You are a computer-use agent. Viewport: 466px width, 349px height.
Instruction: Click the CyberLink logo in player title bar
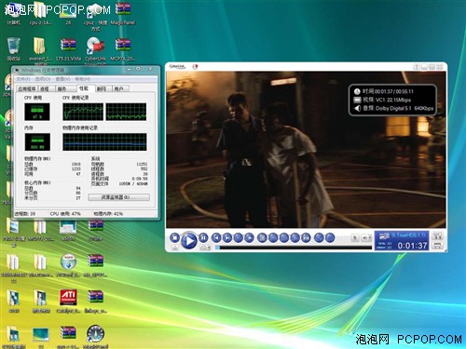[x=177, y=67]
